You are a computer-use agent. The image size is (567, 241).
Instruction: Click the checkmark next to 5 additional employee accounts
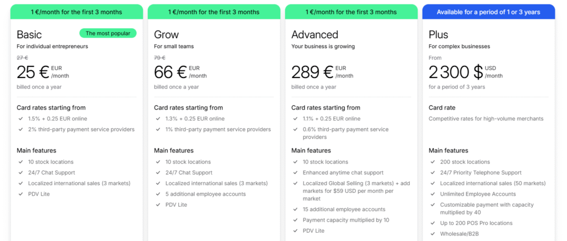[158, 194]
